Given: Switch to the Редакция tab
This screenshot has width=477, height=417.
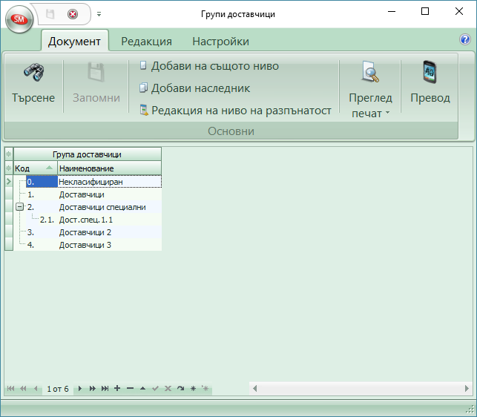Looking at the screenshot, I should pos(146,42).
